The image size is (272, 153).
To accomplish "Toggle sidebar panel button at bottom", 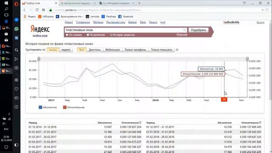I will [x=17, y=145].
